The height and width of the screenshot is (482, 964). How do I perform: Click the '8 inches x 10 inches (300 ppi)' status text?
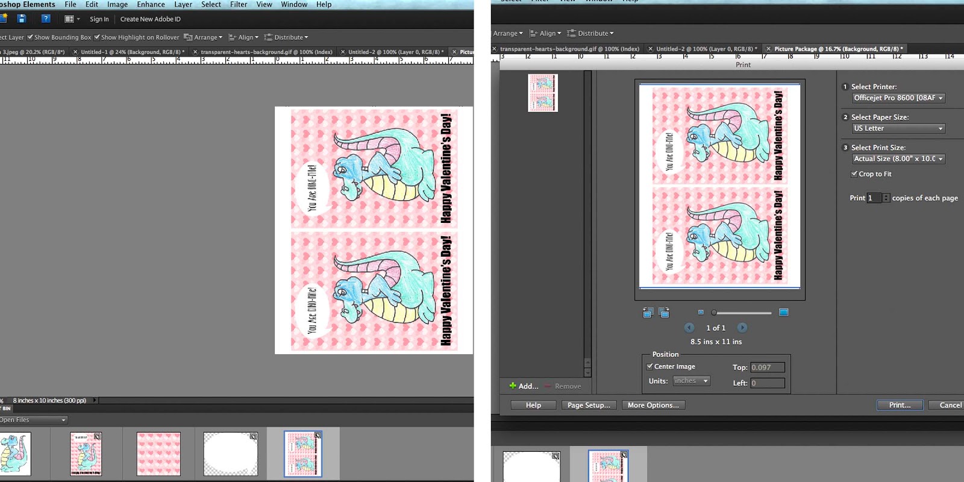click(x=49, y=401)
